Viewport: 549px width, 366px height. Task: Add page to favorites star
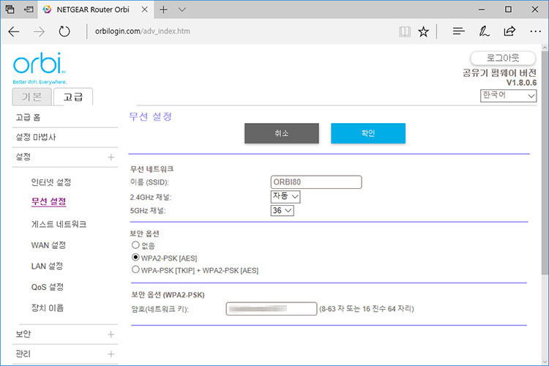click(423, 31)
